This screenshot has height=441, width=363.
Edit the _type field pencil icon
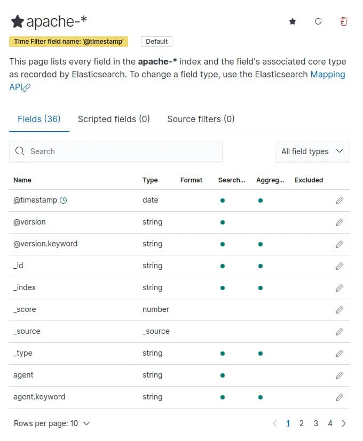tap(340, 354)
